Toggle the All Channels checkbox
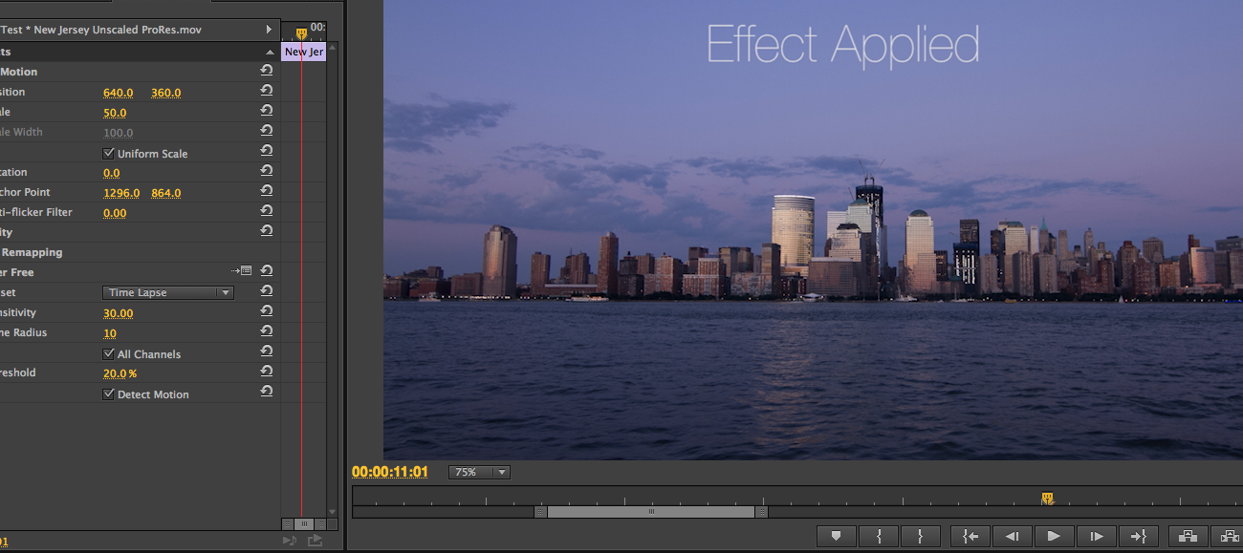This screenshot has height=553, width=1243. click(x=108, y=353)
